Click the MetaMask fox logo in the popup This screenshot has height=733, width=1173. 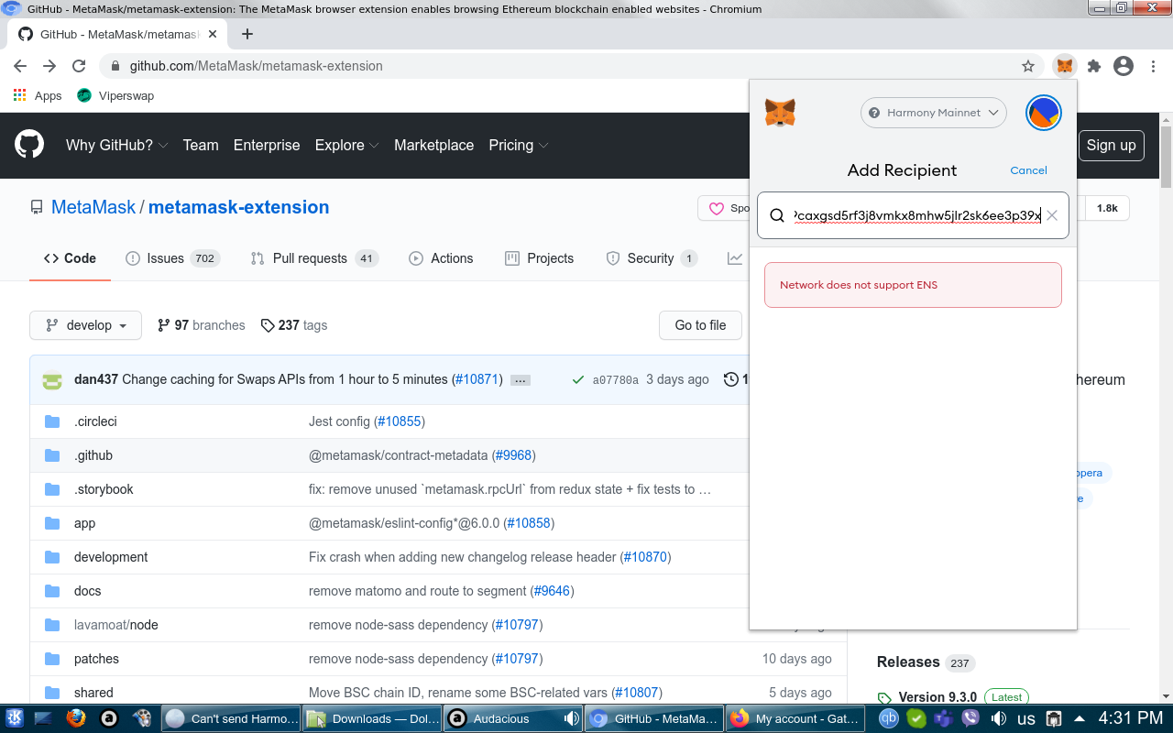[x=780, y=113]
